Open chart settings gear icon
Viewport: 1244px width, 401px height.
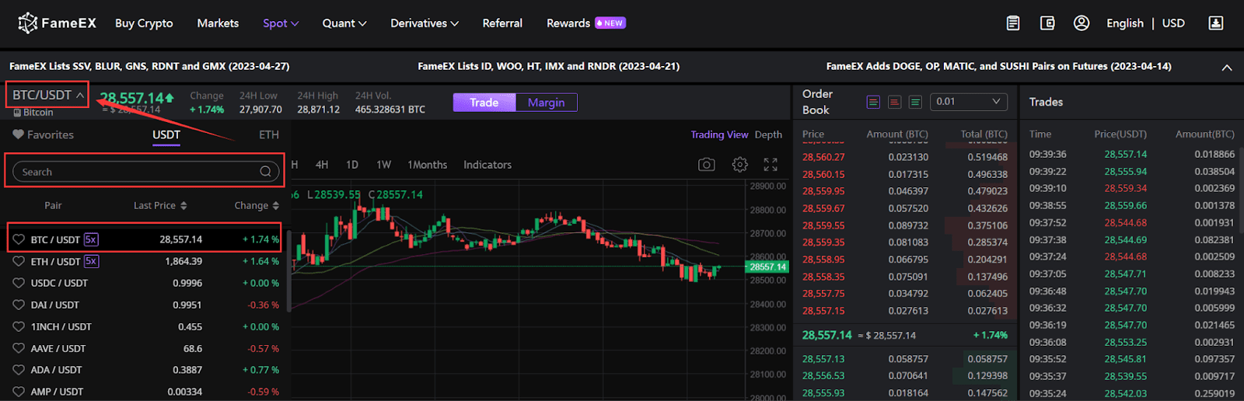[739, 165]
